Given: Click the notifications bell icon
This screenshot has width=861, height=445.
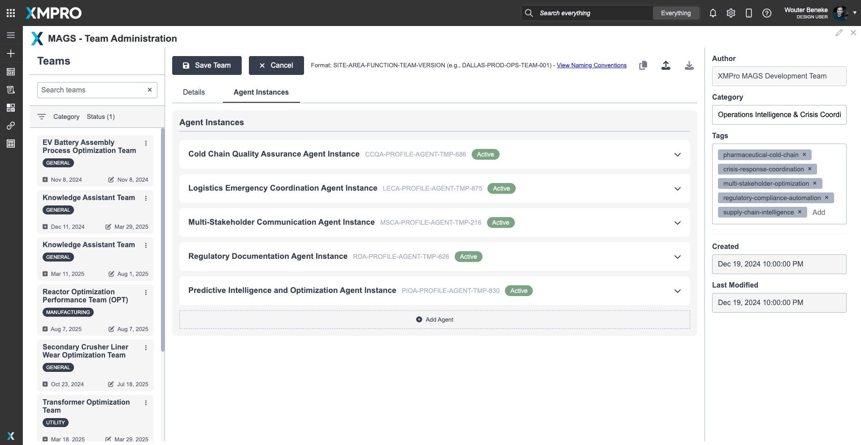Looking at the screenshot, I should (713, 13).
